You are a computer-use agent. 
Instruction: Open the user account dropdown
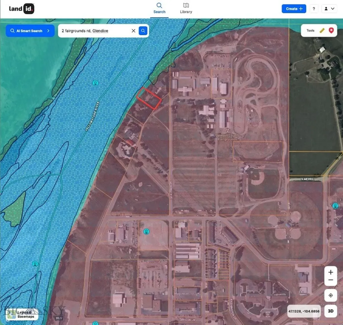[329, 9]
